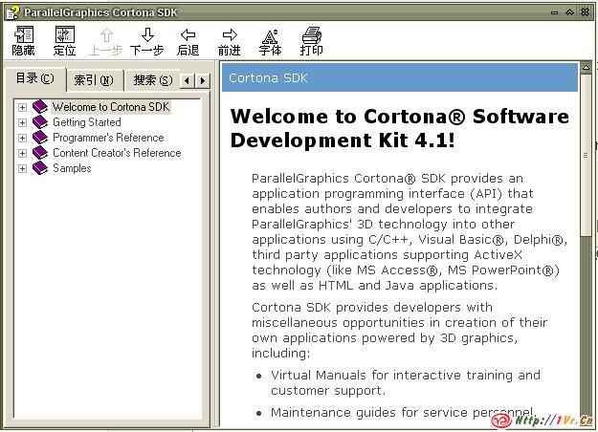Expand the Content Creator's Reference node
The image size is (598, 432).
coord(22,153)
